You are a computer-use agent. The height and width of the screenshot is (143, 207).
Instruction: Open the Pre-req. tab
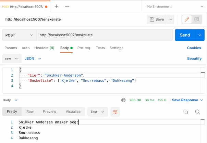pyautogui.click(x=84, y=48)
